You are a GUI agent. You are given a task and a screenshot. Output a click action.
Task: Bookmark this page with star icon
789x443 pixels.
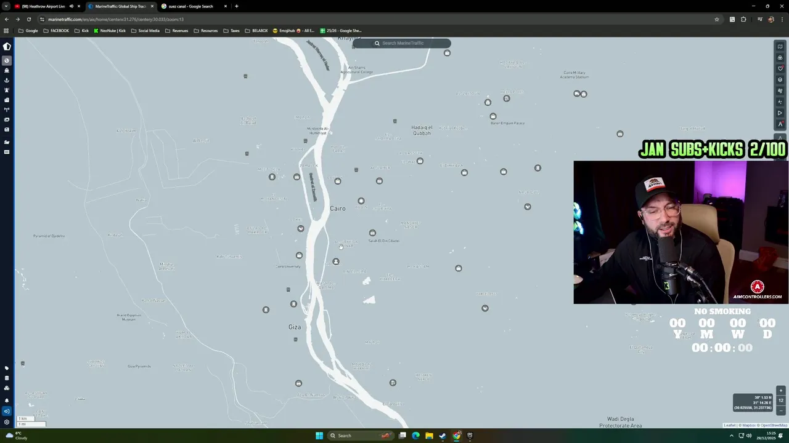(716, 19)
